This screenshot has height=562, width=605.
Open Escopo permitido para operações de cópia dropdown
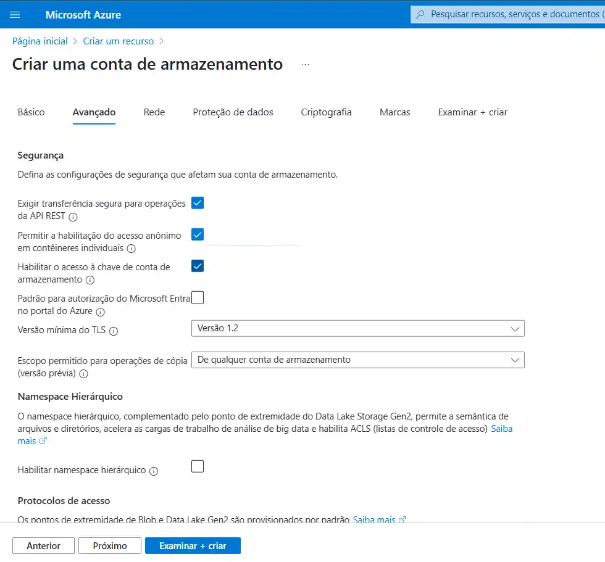(x=357, y=360)
